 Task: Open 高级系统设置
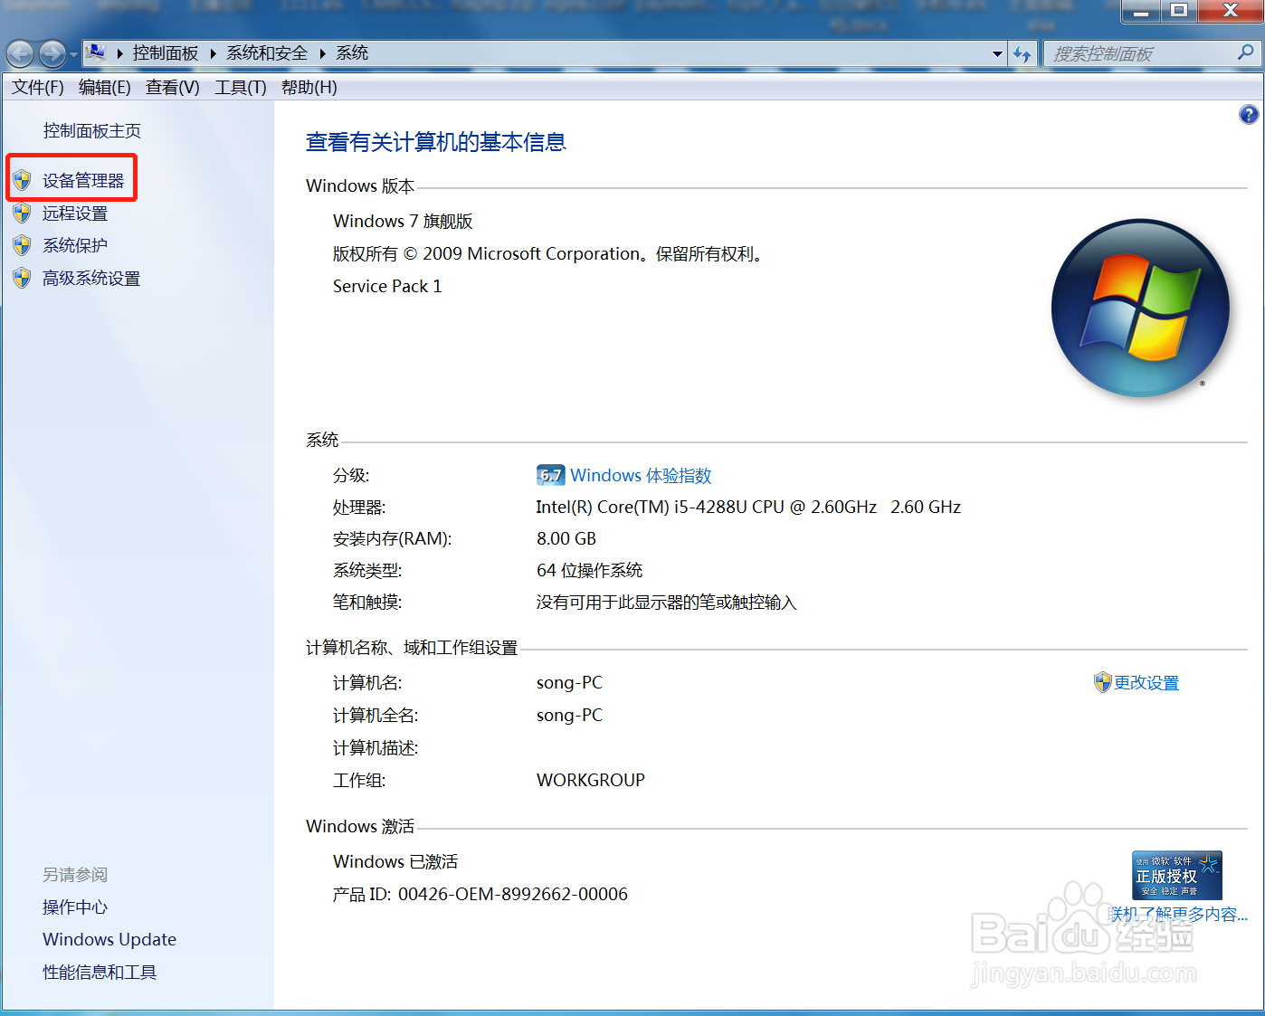pyautogui.click(x=90, y=278)
